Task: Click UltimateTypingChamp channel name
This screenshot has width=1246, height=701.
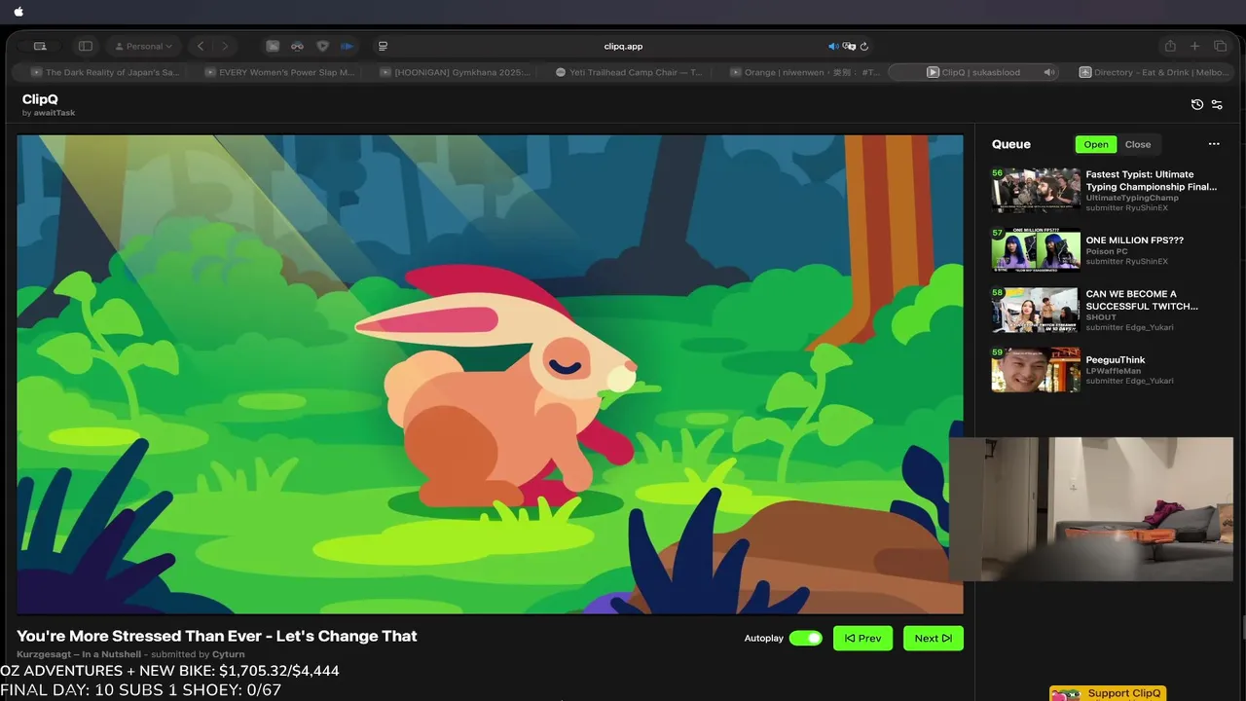Action: click(x=1132, y=198)
